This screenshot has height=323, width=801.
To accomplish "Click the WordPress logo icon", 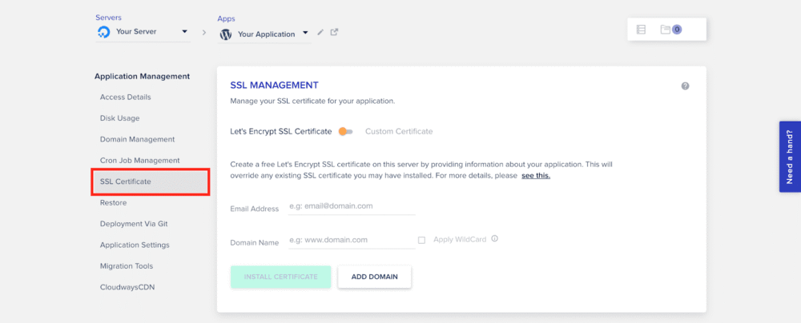I will click(x=226, y=34).
